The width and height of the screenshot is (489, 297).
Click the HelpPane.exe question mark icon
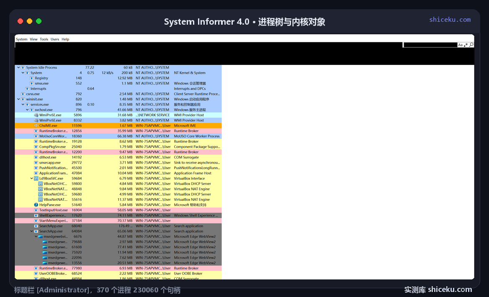[x=36, y=205]
